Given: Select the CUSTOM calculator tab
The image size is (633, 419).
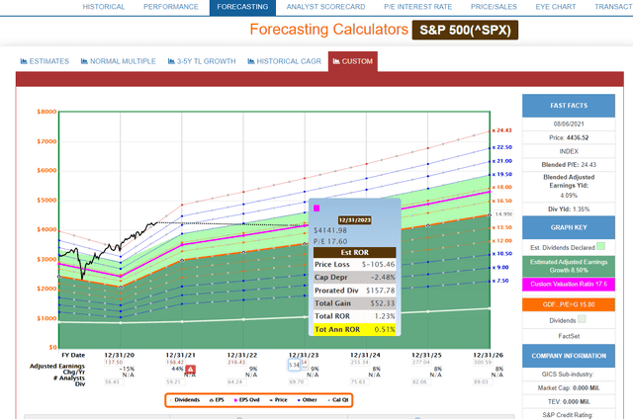Looking at the screenshot, I should pos(353,61).
